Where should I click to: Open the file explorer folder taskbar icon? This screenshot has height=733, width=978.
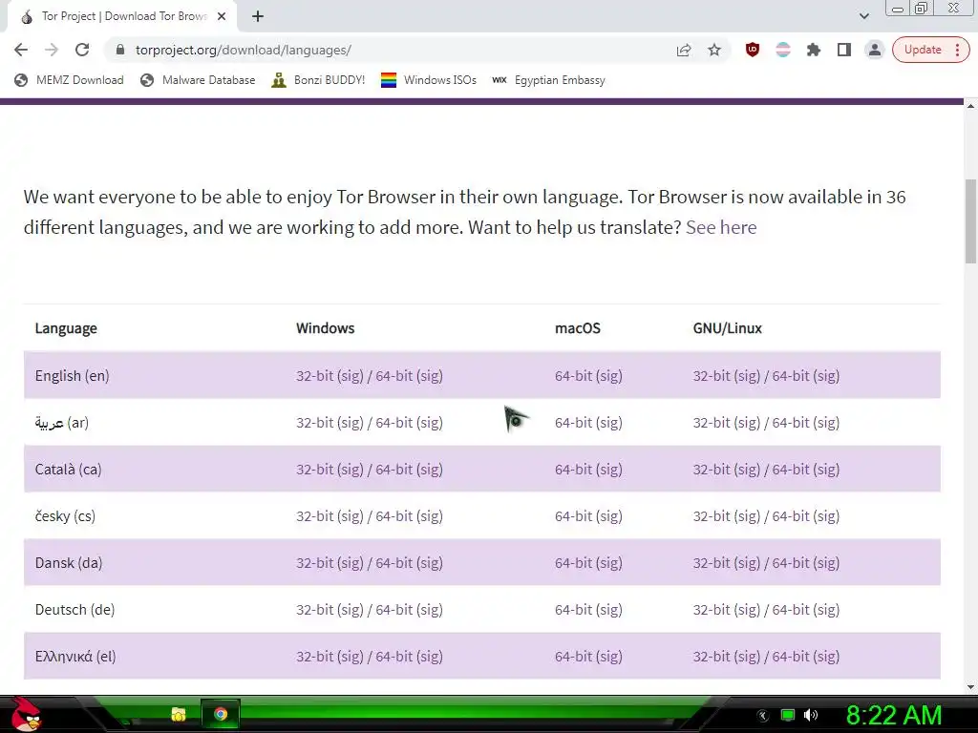[179, 714]
